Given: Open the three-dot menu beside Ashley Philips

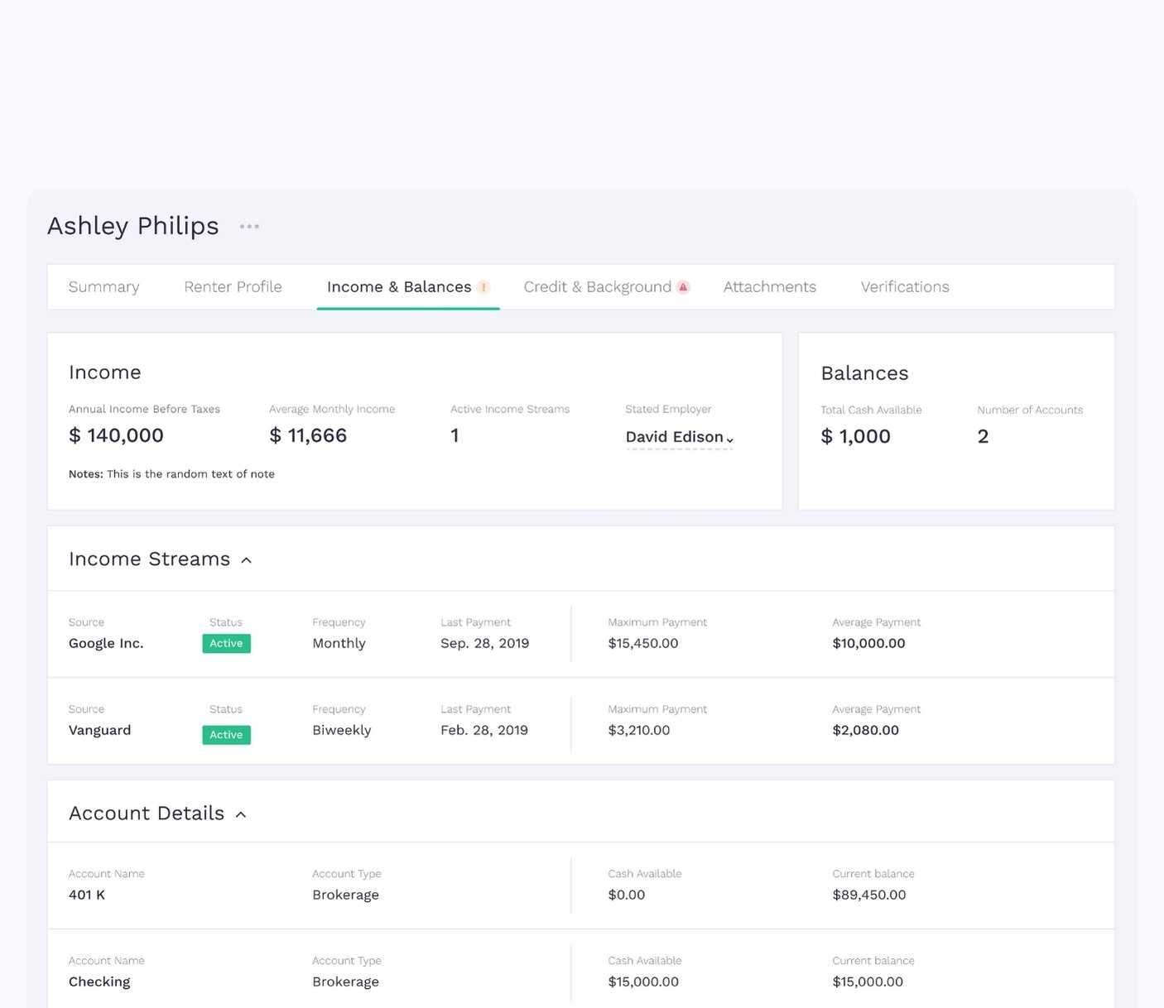Looking at the screenshot, I should coord(249,226).
